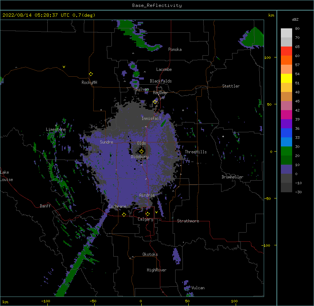Click the yellow V marker northwest of RockyMH

[64, 67]
